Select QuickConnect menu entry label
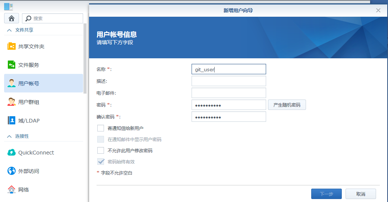Viewport: 388px width, 202px height. (x=36, y=153)
